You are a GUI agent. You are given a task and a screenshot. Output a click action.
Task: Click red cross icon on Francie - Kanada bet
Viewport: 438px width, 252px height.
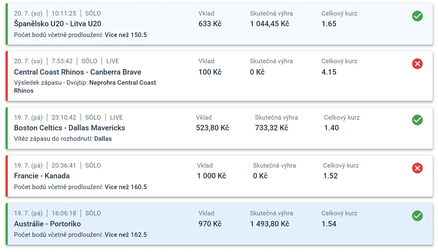[417, 168]
